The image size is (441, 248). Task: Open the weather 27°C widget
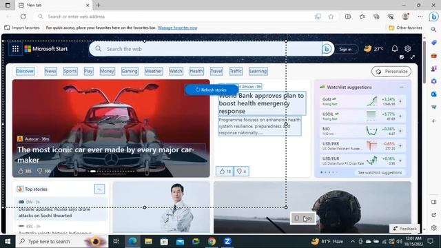[373, 49]
